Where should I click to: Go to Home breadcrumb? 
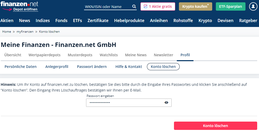(x=7, y=32)
